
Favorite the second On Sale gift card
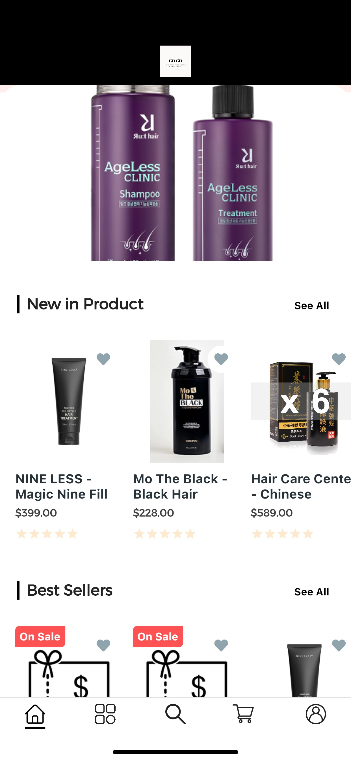(221, 645)
